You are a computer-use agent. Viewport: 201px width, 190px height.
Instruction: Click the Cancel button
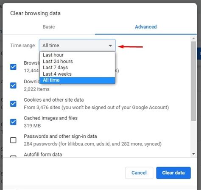pyautogui.click(x=139, y=173)
